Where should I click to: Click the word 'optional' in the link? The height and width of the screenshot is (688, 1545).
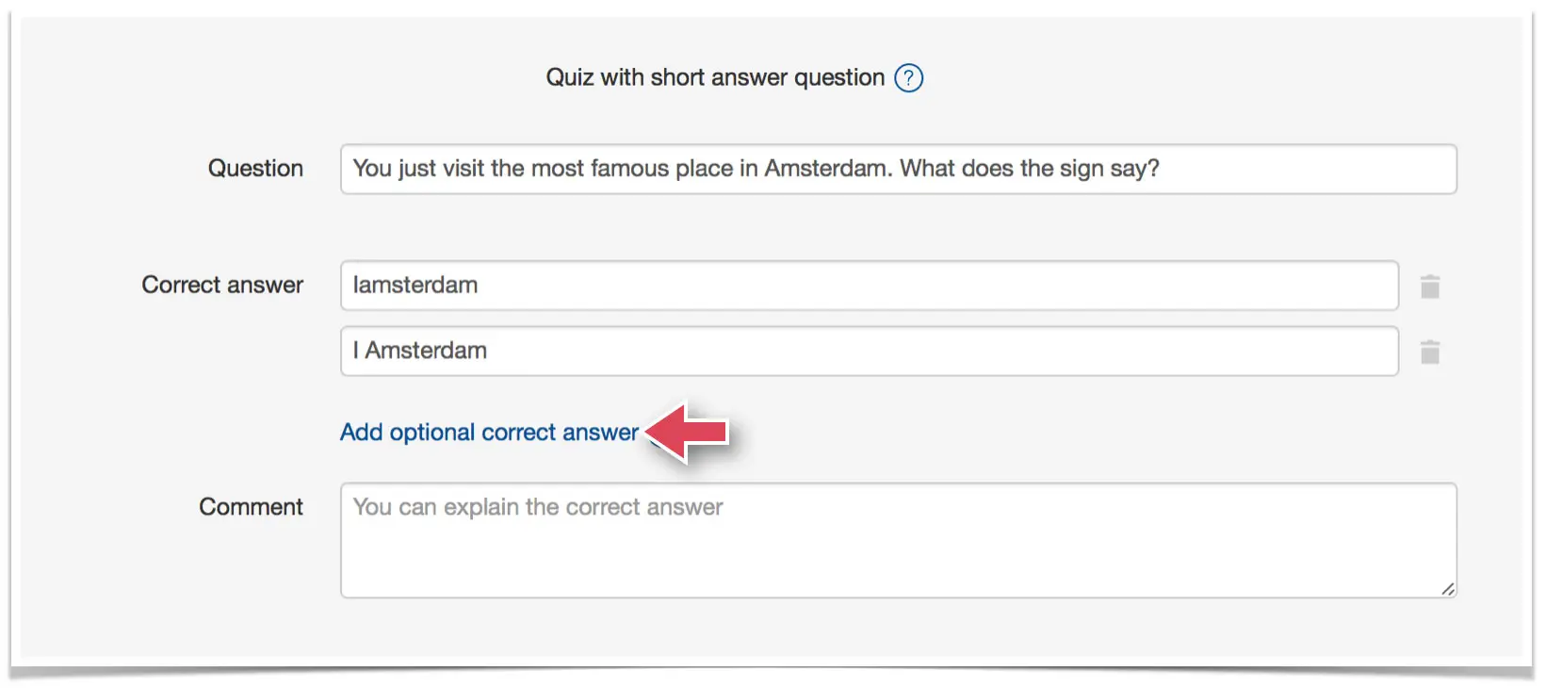432,433
